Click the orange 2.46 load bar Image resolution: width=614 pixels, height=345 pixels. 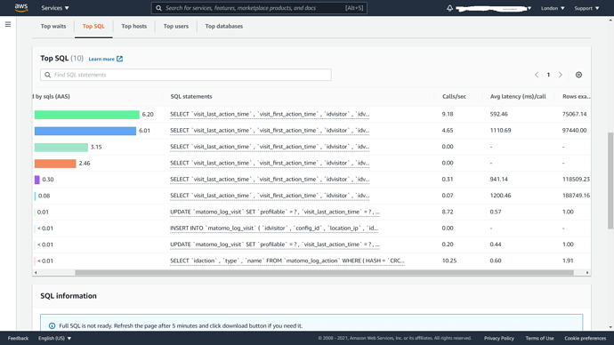pos(55,163)
